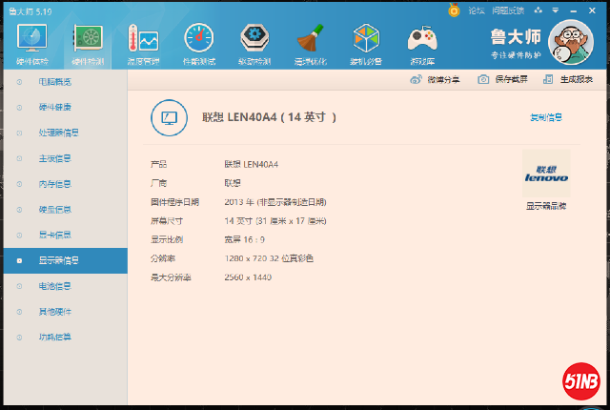Screen dimensions: 610x410
Task: Launch 性能测试 speedometer icon
Action: 199,40
